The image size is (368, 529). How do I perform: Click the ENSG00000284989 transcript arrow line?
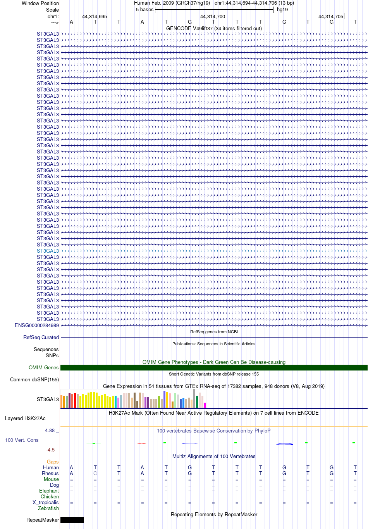214,325
